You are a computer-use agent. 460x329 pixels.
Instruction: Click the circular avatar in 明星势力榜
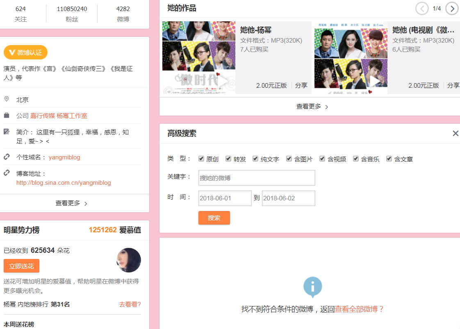[x=129, y=260]
